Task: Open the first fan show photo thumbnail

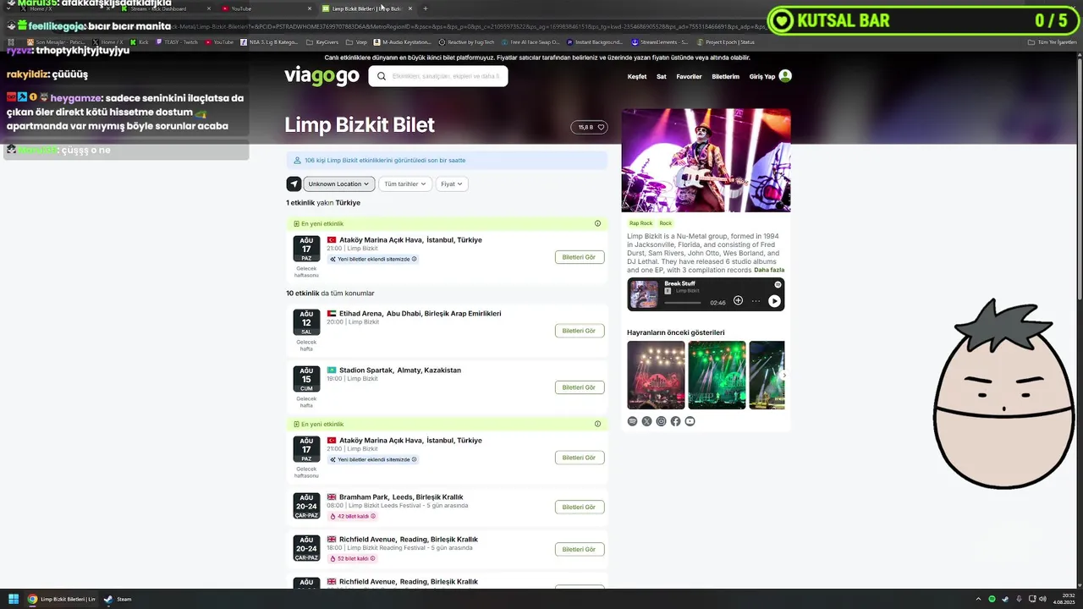Action: [656, 375]
